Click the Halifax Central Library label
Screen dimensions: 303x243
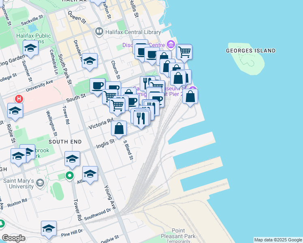[x=133, y=32]
